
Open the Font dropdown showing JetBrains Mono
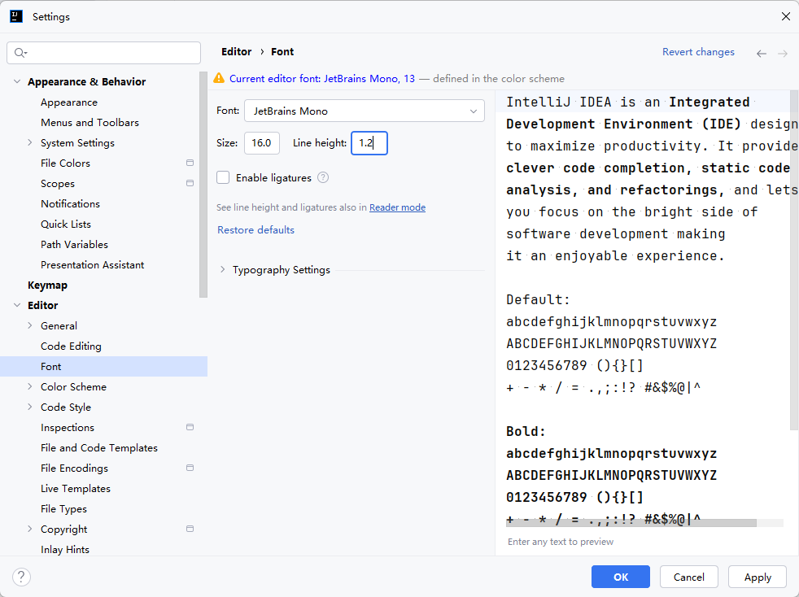365,111
